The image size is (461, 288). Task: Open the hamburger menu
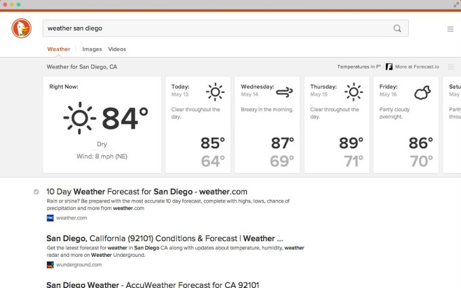tap(450, 29)
